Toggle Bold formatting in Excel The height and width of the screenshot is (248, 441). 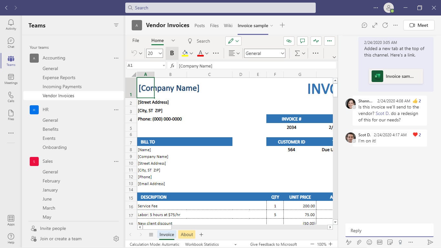(172, 53)
